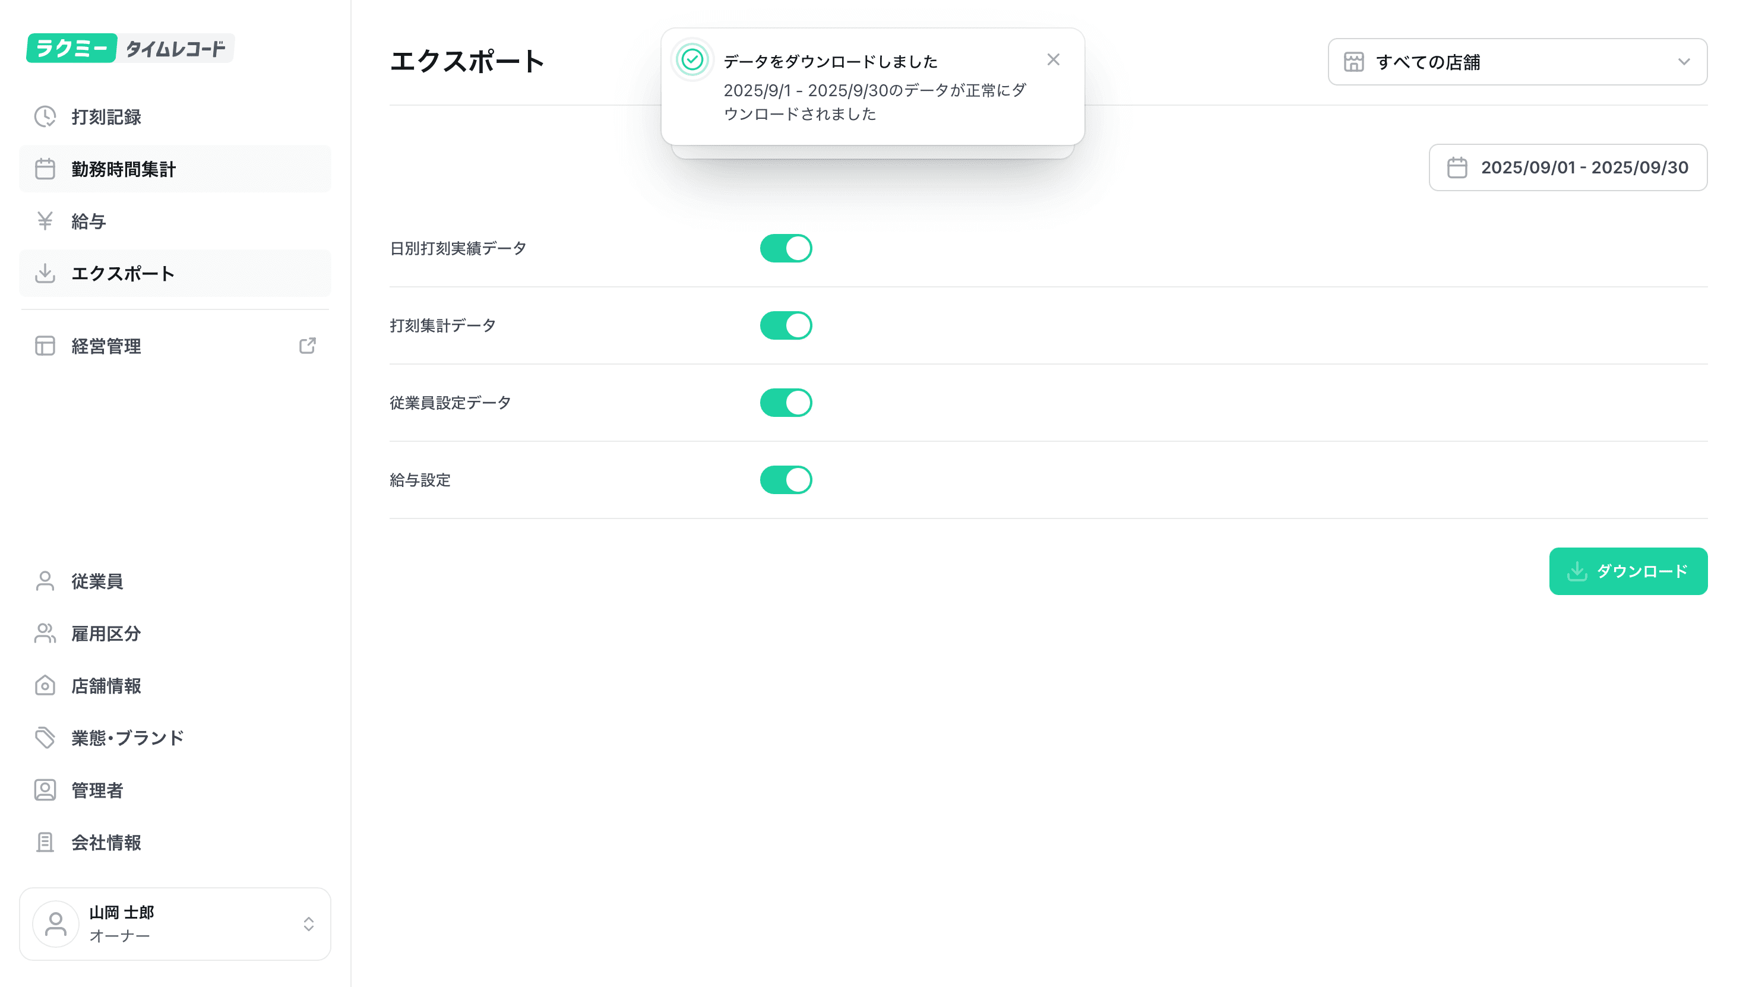The height and width of the screenshot is (987, 1746).
Task: Open the 管理者 page link
Action: click(x=97, y=790)
